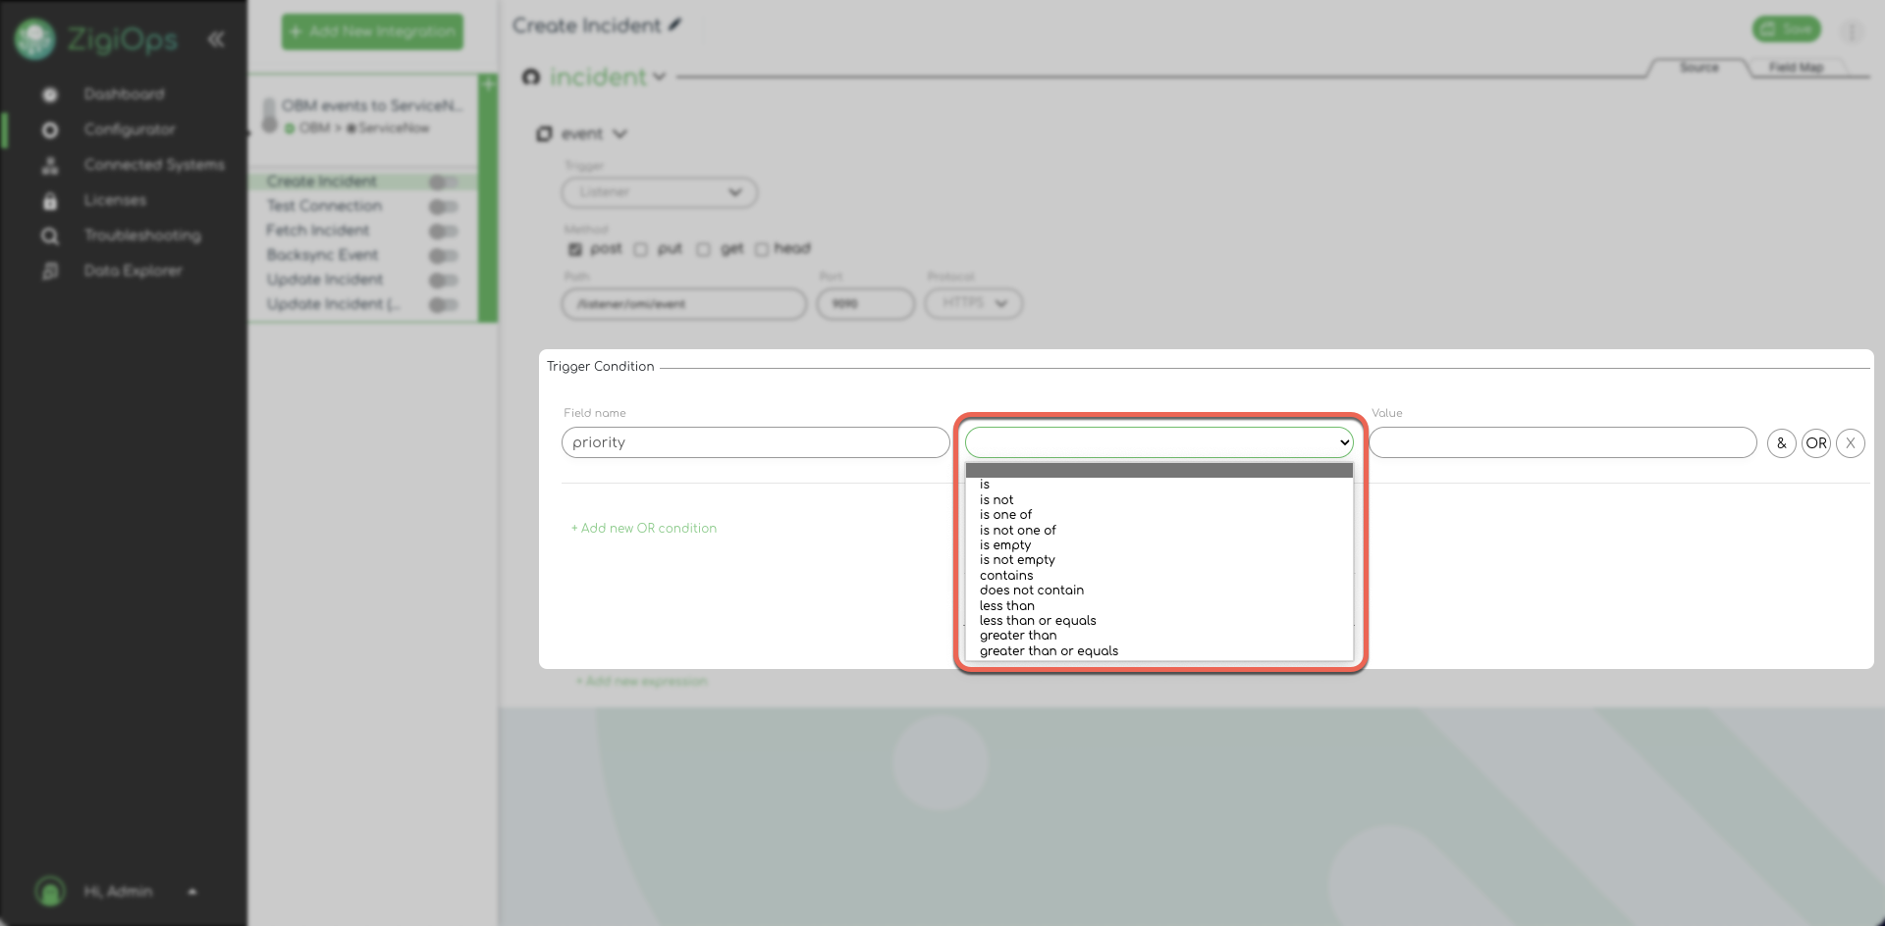
Task: Open Licenses lock icon in sidebar
Action: tap(50, 201)
